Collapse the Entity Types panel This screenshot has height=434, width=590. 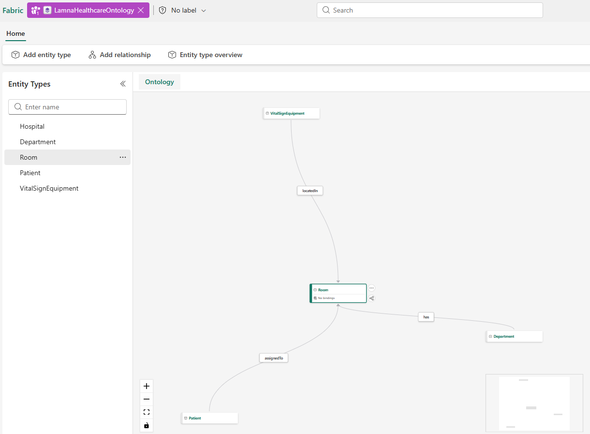click(x=123, y=83)
